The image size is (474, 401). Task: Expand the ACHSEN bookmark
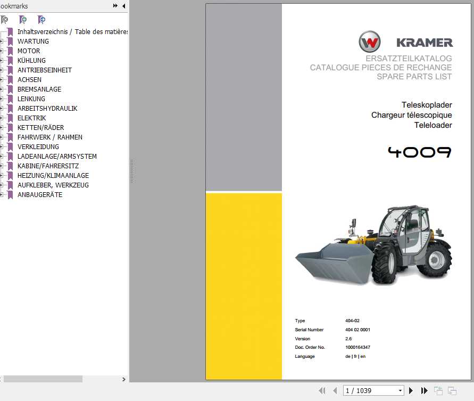point(2,79)
